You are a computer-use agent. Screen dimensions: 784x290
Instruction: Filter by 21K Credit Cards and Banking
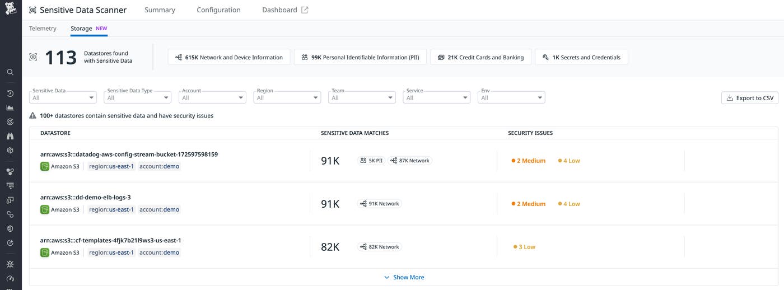[480, 57]
